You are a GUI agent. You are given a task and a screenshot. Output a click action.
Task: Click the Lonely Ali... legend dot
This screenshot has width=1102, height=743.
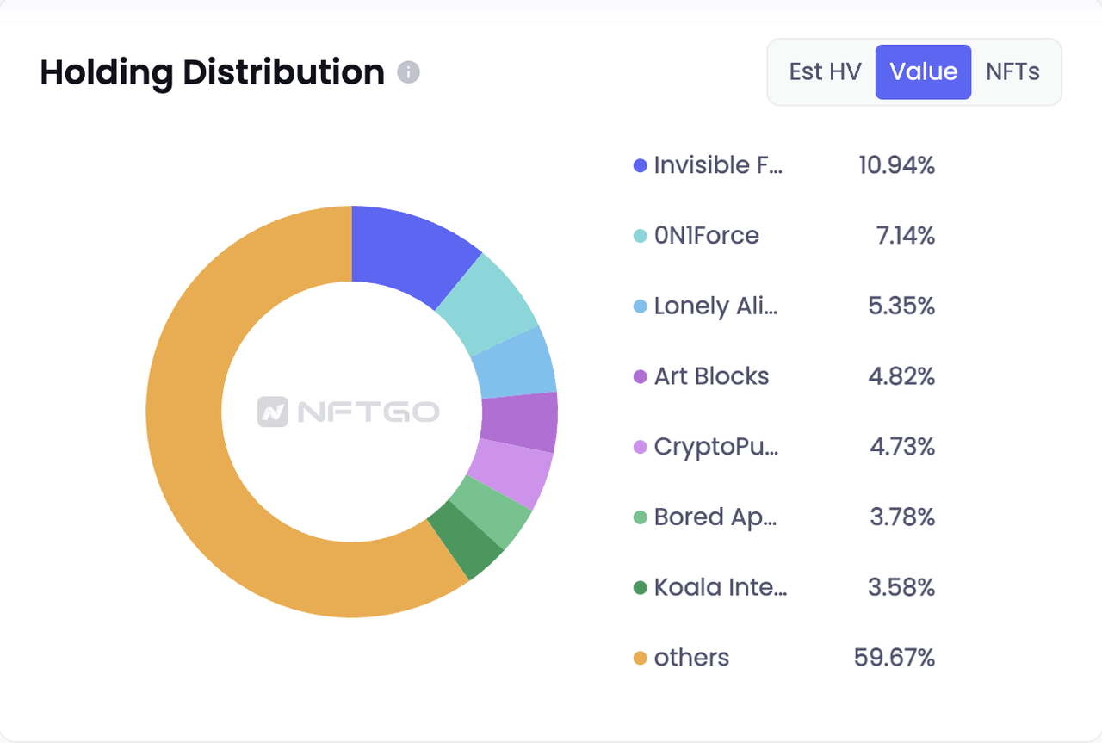(640, 306)
